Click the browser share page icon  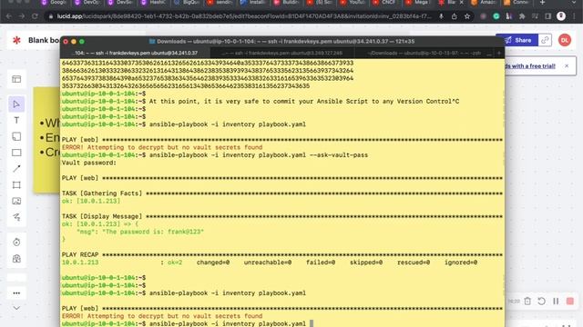click(454, 16)
